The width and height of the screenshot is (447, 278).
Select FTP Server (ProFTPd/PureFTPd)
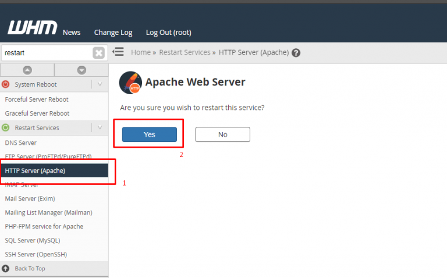(x=48, y=156)
